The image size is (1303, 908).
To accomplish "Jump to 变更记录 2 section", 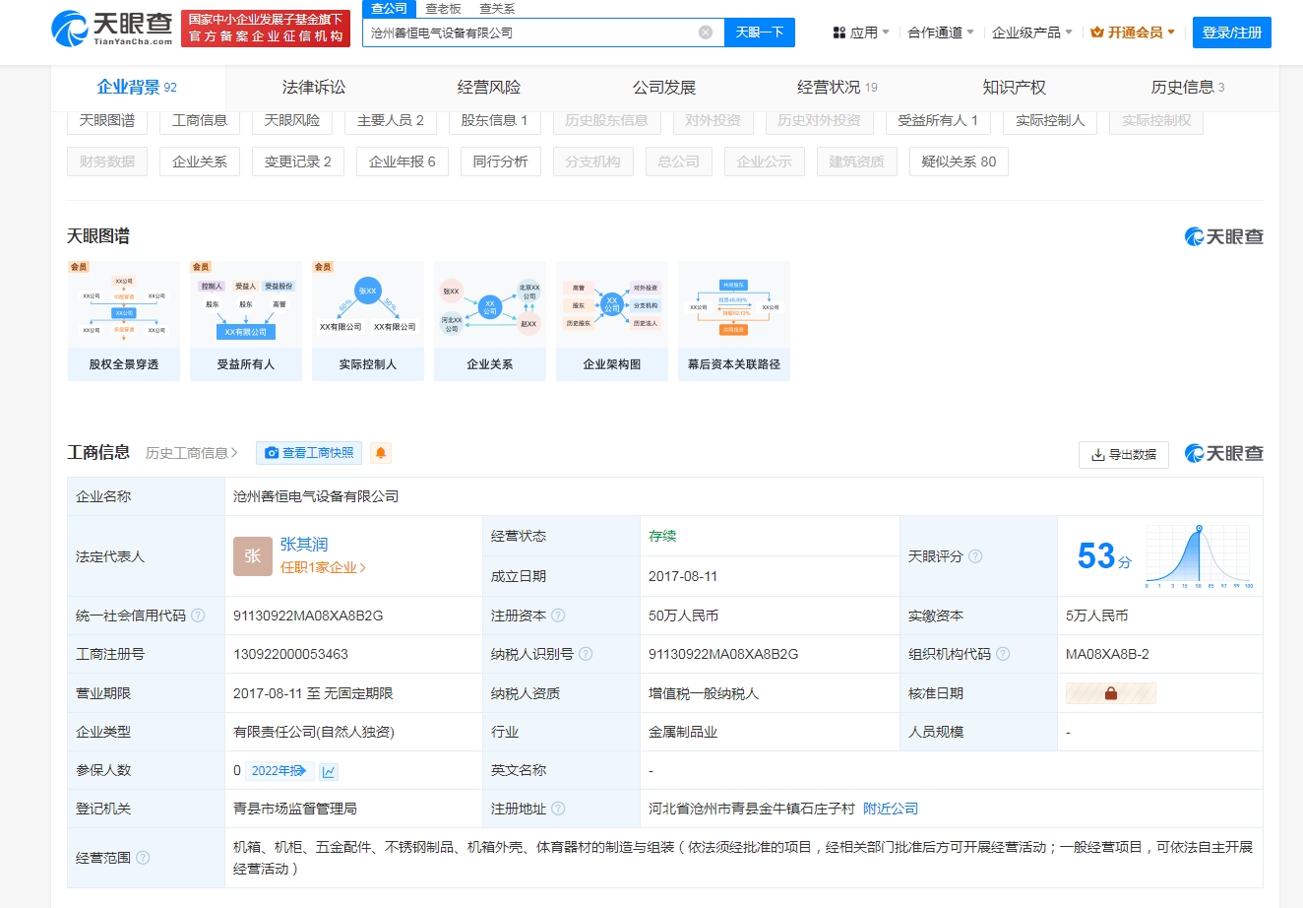I will click(298, 162).
